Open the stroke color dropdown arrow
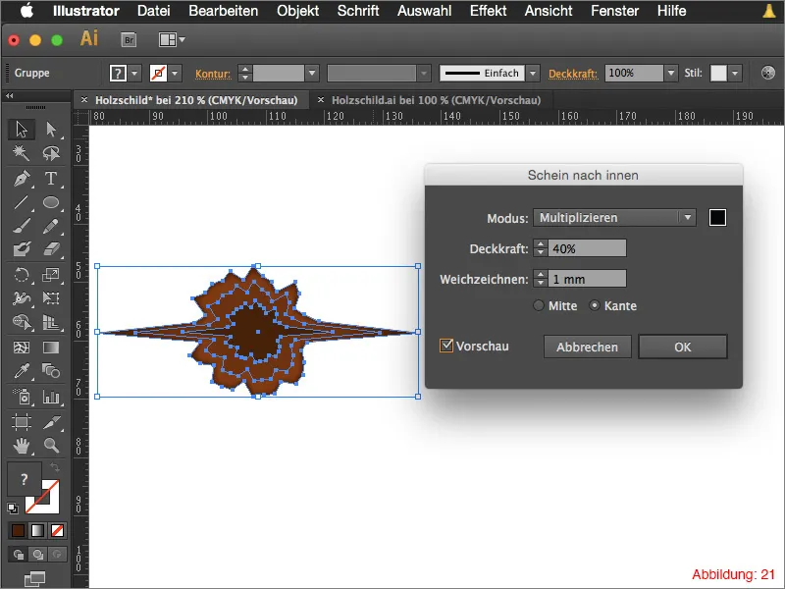 tap(175, 73)
